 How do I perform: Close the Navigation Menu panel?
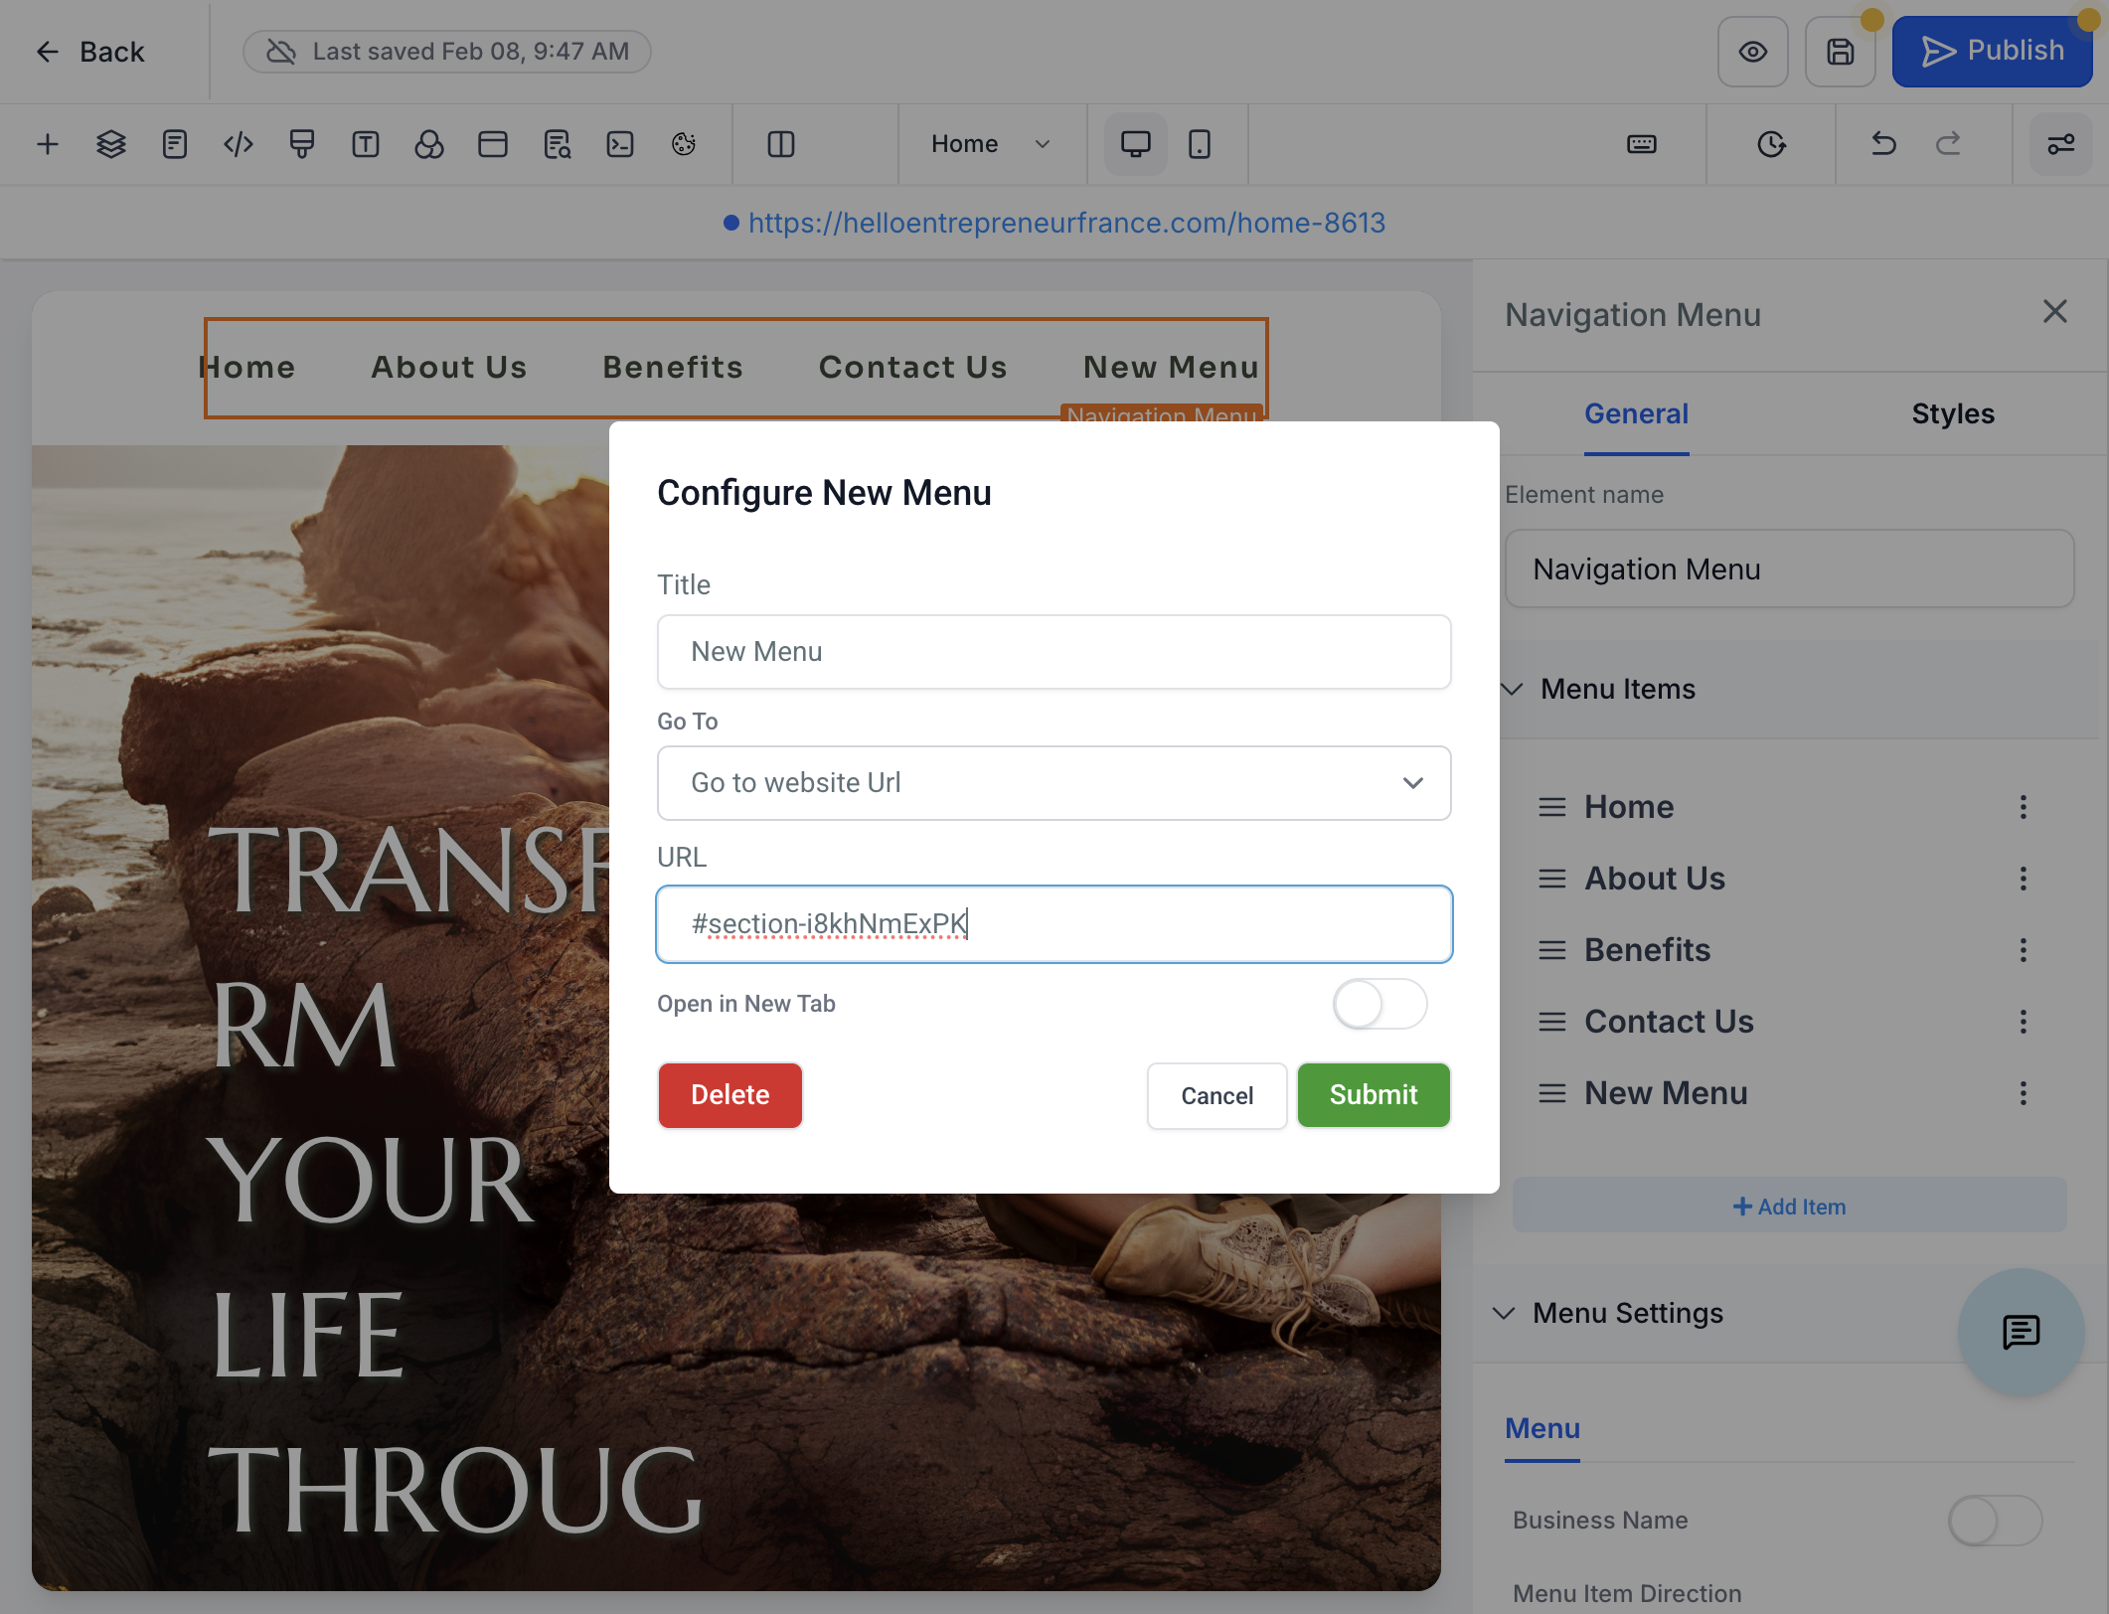coord(2055,312)
